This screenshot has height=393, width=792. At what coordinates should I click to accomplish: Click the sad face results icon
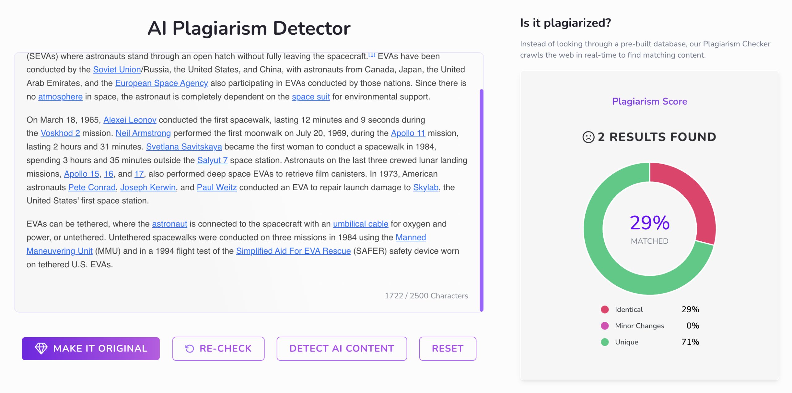click(588, 137)
